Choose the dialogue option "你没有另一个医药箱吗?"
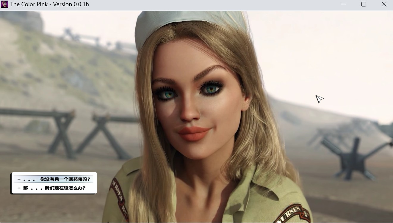Viewport: 393px width, 223px height. (x=54, y=179)
